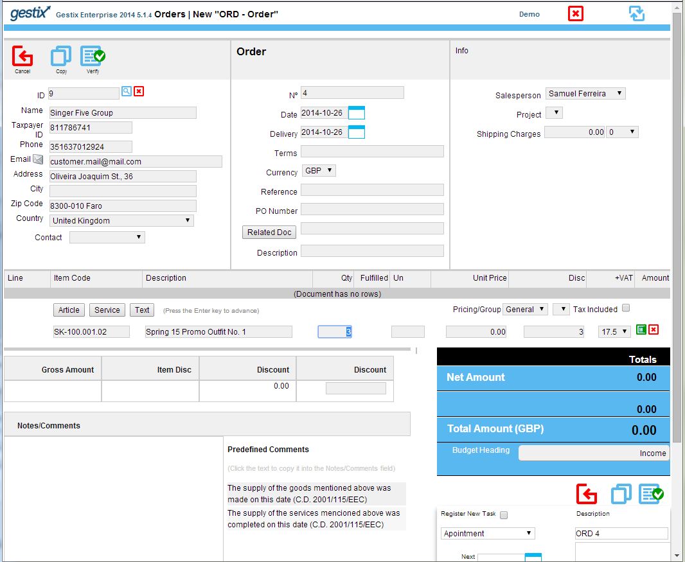Open the Country dropdown
685x562 pixels.
(x=121, y=220)
